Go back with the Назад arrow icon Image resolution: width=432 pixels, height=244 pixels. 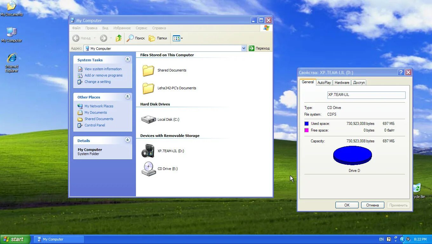click(x=76, y=38)
